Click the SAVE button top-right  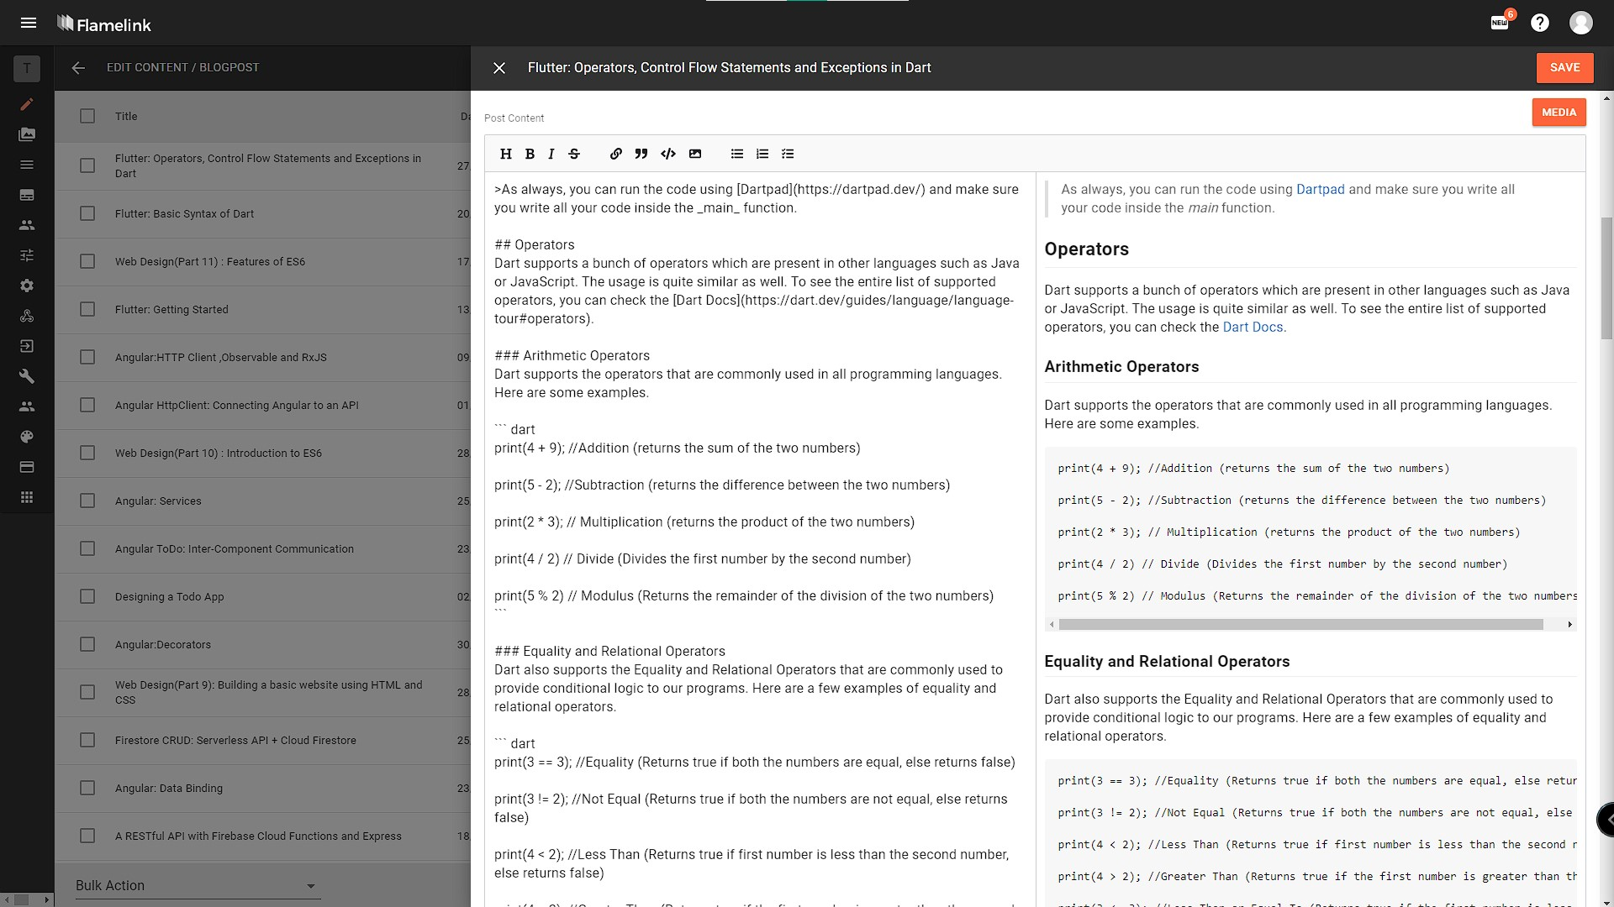pyautogui.click(x=1565, y=67)
